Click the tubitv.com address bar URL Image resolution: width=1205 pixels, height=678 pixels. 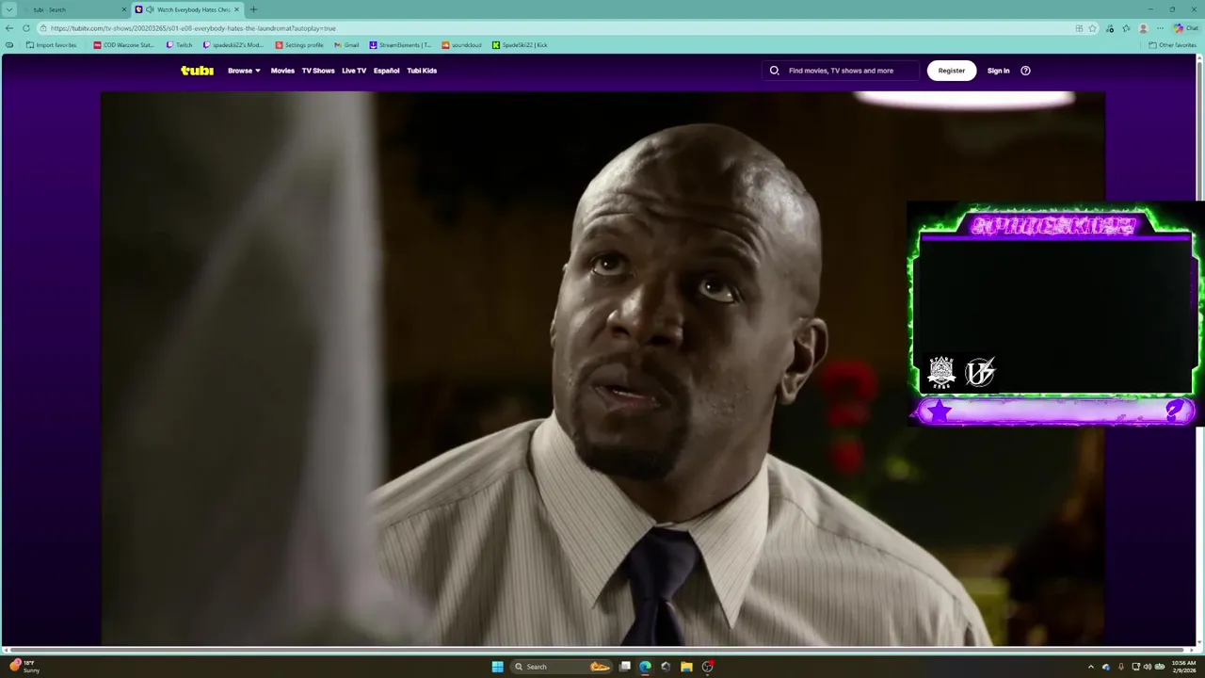[193, 28]
